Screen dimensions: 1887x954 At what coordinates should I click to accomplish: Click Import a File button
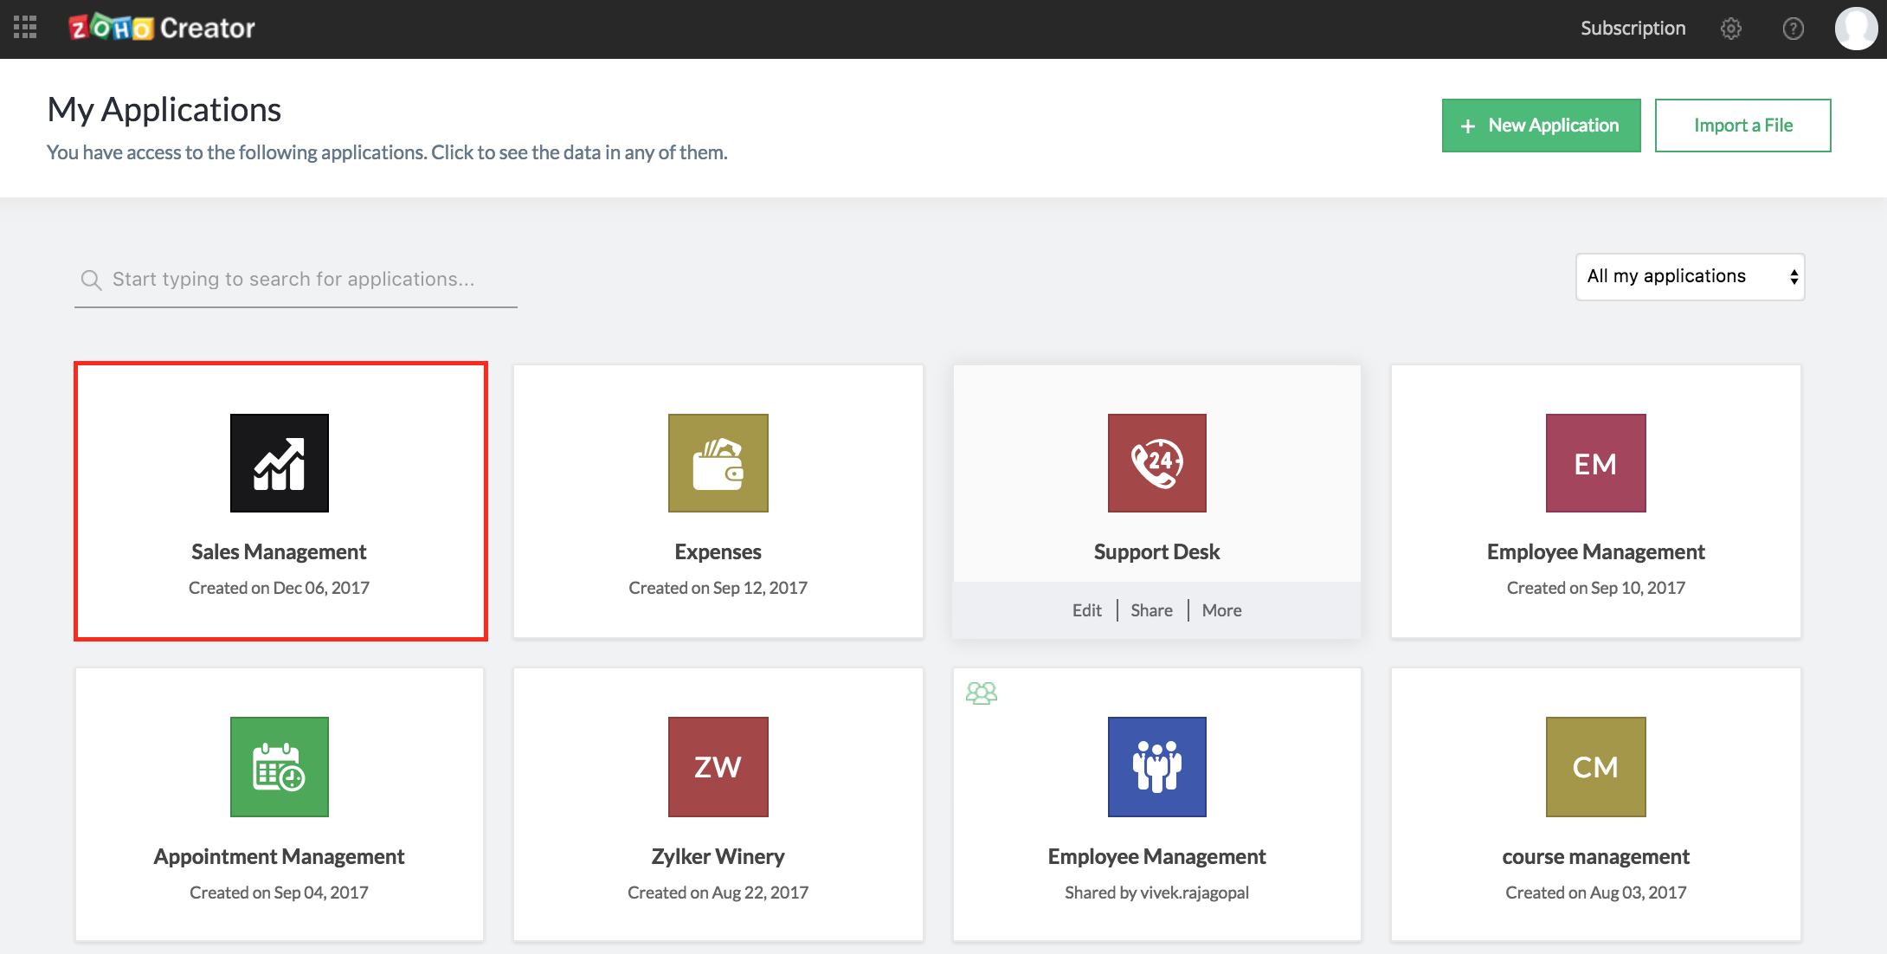tap(1742, 126)
